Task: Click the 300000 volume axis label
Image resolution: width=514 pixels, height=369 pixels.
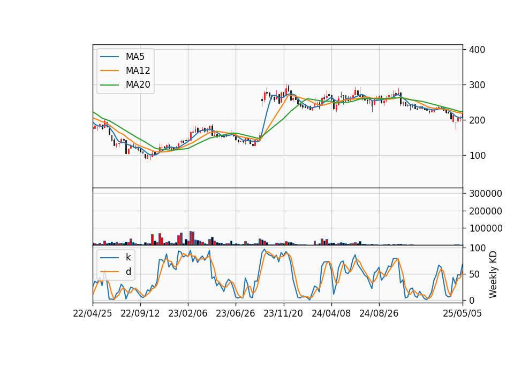Action: coord(486,194)
